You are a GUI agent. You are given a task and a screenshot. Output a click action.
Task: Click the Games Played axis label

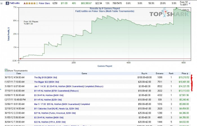tap(105, 66)
